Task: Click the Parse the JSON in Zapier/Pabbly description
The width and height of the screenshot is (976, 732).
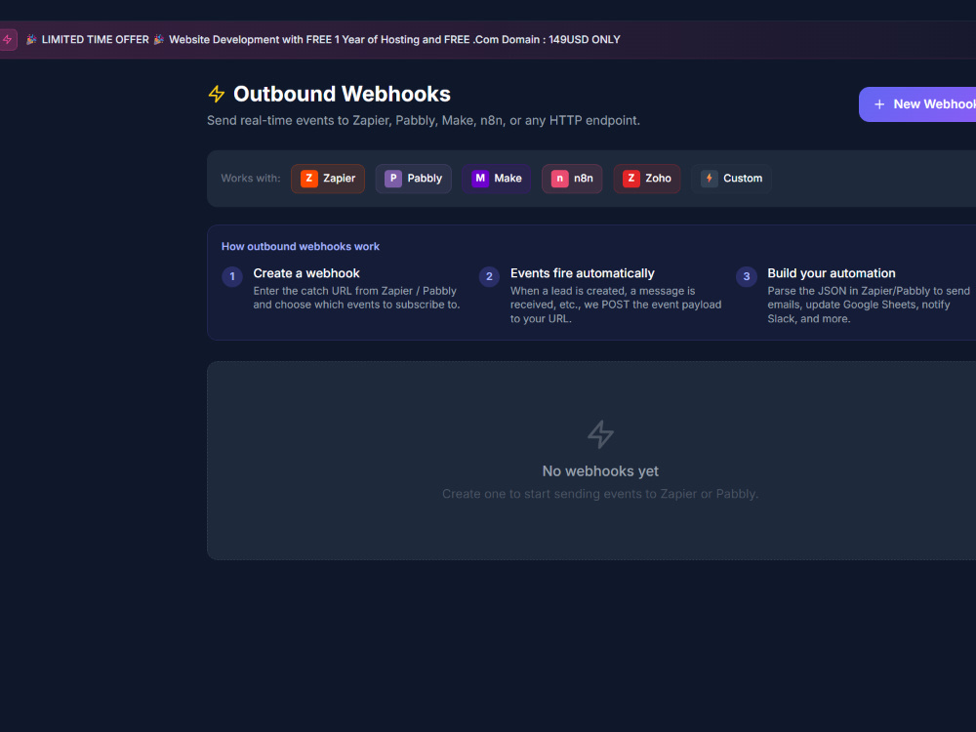Action: pyautogui.click(x=869, y=305)
